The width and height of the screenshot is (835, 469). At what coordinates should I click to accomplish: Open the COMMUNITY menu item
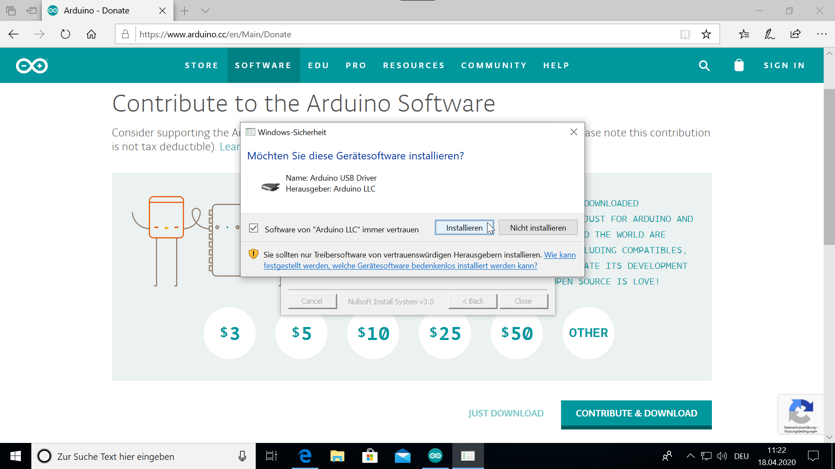pos(494,66)
